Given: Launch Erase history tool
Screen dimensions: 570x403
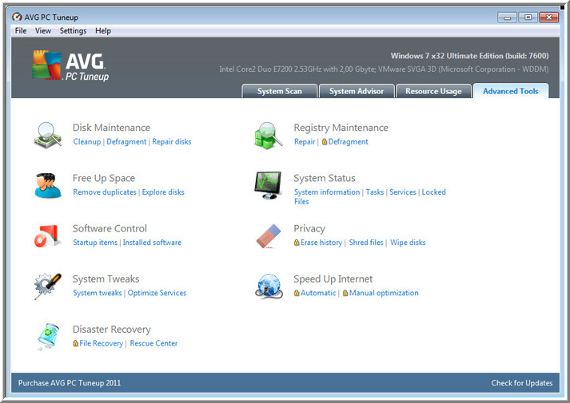Looking at the screenshot, I should point(321,243).
